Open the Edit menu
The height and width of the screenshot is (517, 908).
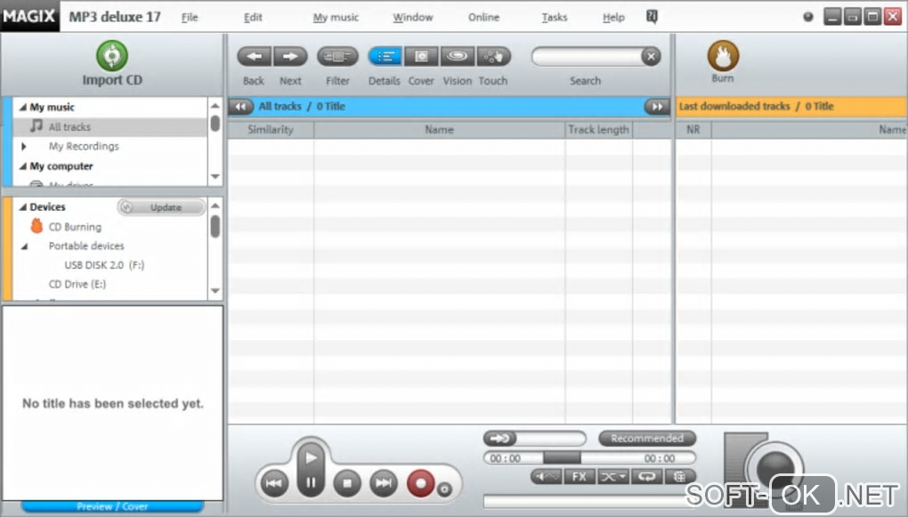pyautogui.click(x=253, y=18)
